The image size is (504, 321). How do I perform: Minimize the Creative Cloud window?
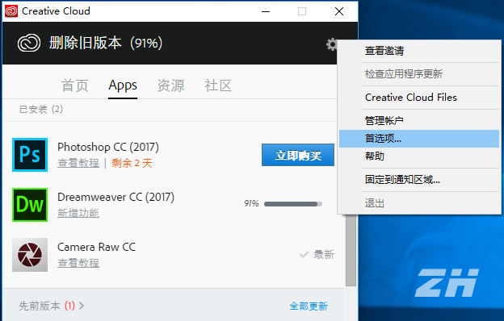(266, 11)
